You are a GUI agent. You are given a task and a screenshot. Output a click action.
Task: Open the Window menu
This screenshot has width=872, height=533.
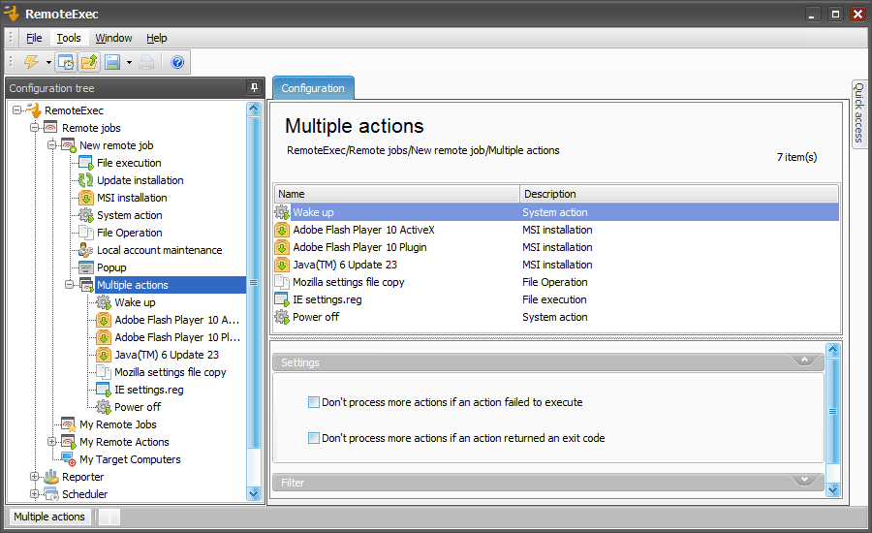point(113,38)
